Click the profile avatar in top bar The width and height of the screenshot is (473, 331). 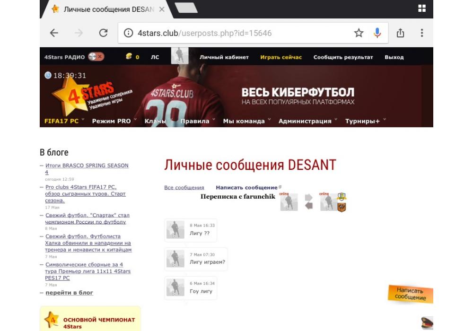click(x=180, y=56)
